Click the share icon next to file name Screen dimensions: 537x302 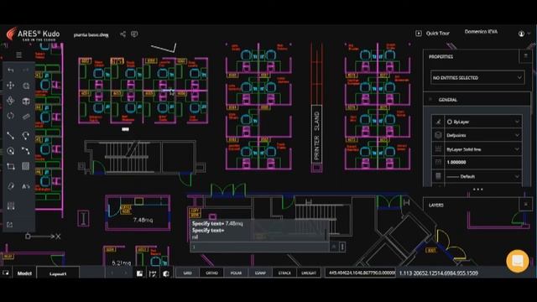(123, 34)
